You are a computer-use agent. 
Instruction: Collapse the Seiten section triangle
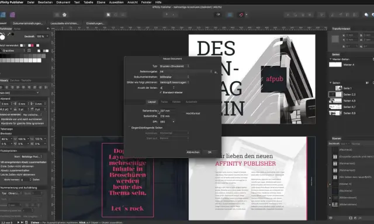pyautogui.click(x=330, y=83)
